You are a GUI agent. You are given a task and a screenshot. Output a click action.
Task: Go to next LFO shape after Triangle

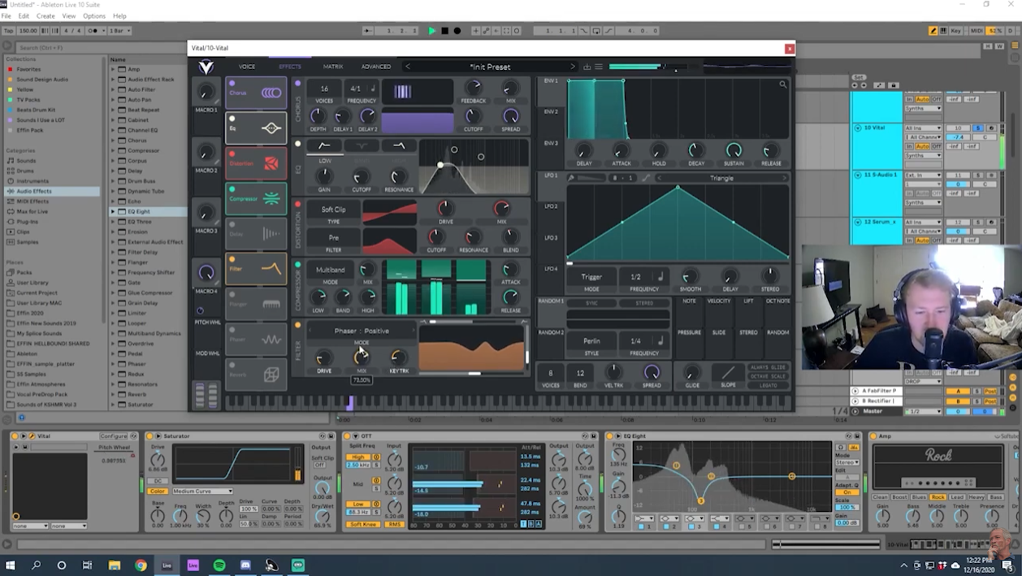point(784,178)
